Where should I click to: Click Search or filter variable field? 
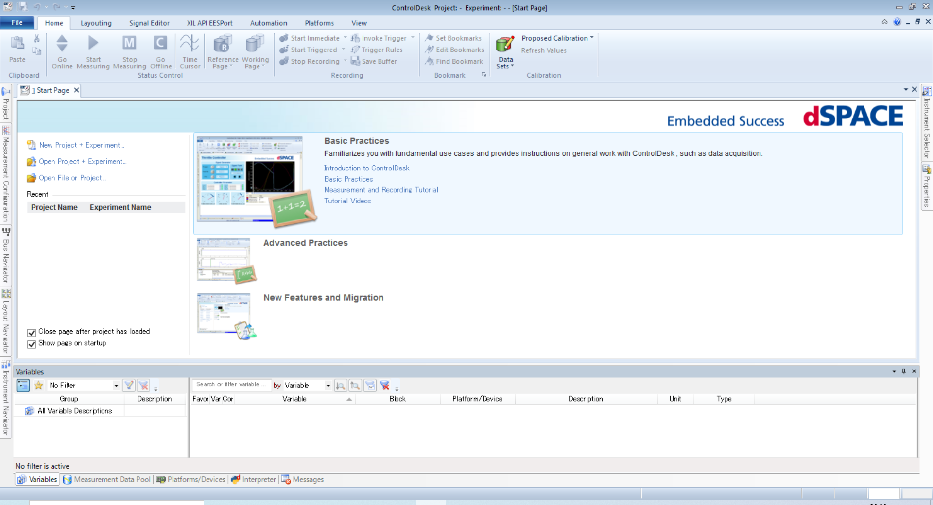(x=231, y=384)
